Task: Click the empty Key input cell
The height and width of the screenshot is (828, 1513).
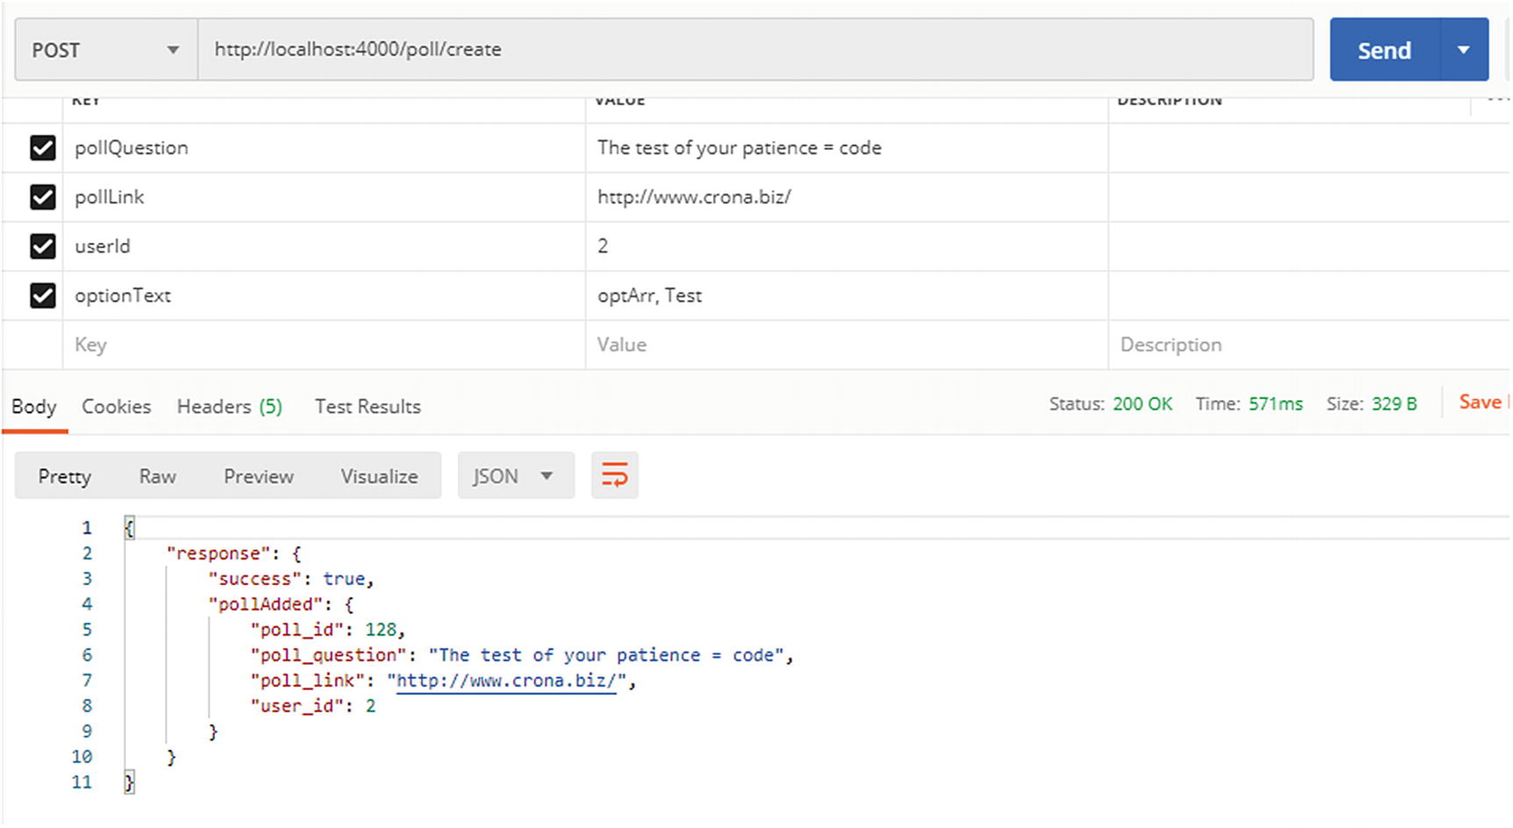Action: [x=323, y=345]
